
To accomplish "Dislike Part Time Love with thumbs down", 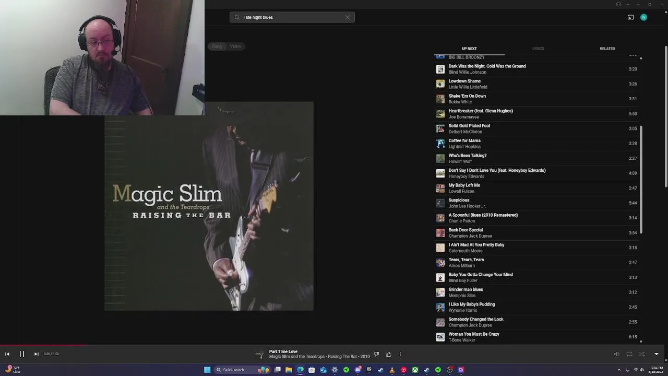I will tap(376, 355).
